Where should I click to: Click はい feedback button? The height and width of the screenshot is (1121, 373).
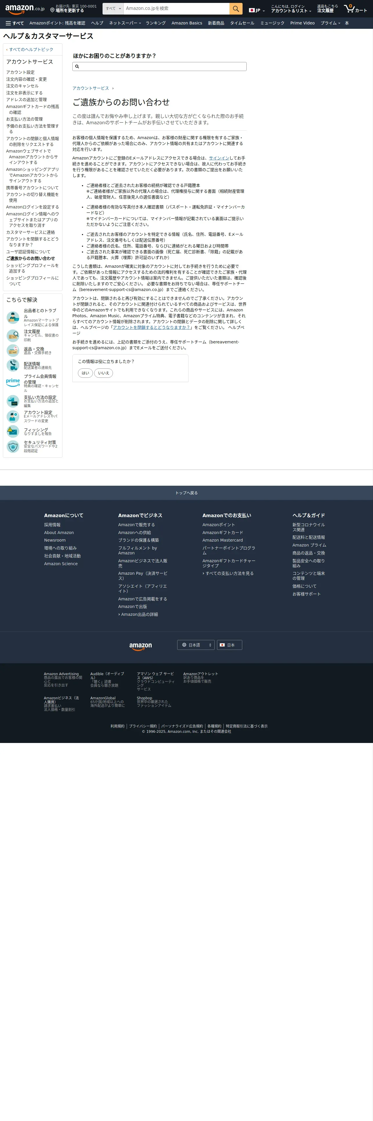pyautogui.click(x=85, y=373)
